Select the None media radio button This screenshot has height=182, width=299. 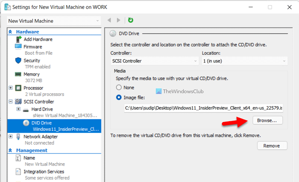(x=119, y=87)
